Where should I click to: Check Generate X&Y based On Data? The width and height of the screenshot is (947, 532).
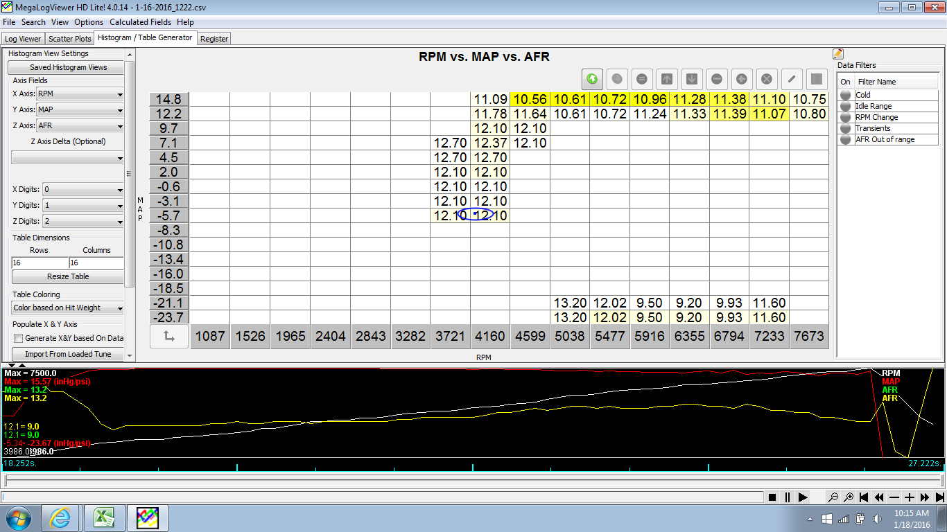[x=17, y=338]
